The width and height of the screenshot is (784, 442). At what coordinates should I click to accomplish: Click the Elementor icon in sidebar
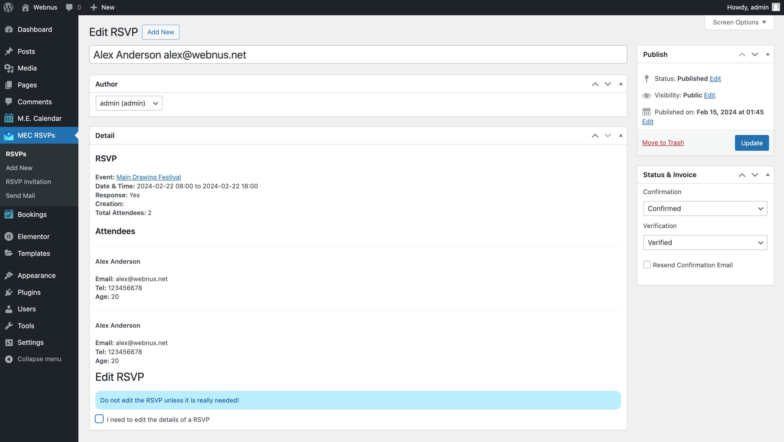pyautogui.click(x=9, y=236)
